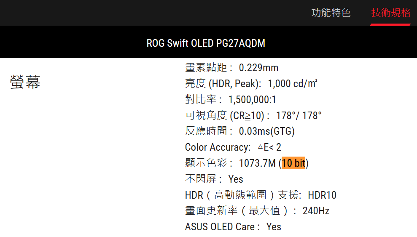
Task: Click the ROG Swift OLED PG27AQDM title
Action: click(206, 43)
